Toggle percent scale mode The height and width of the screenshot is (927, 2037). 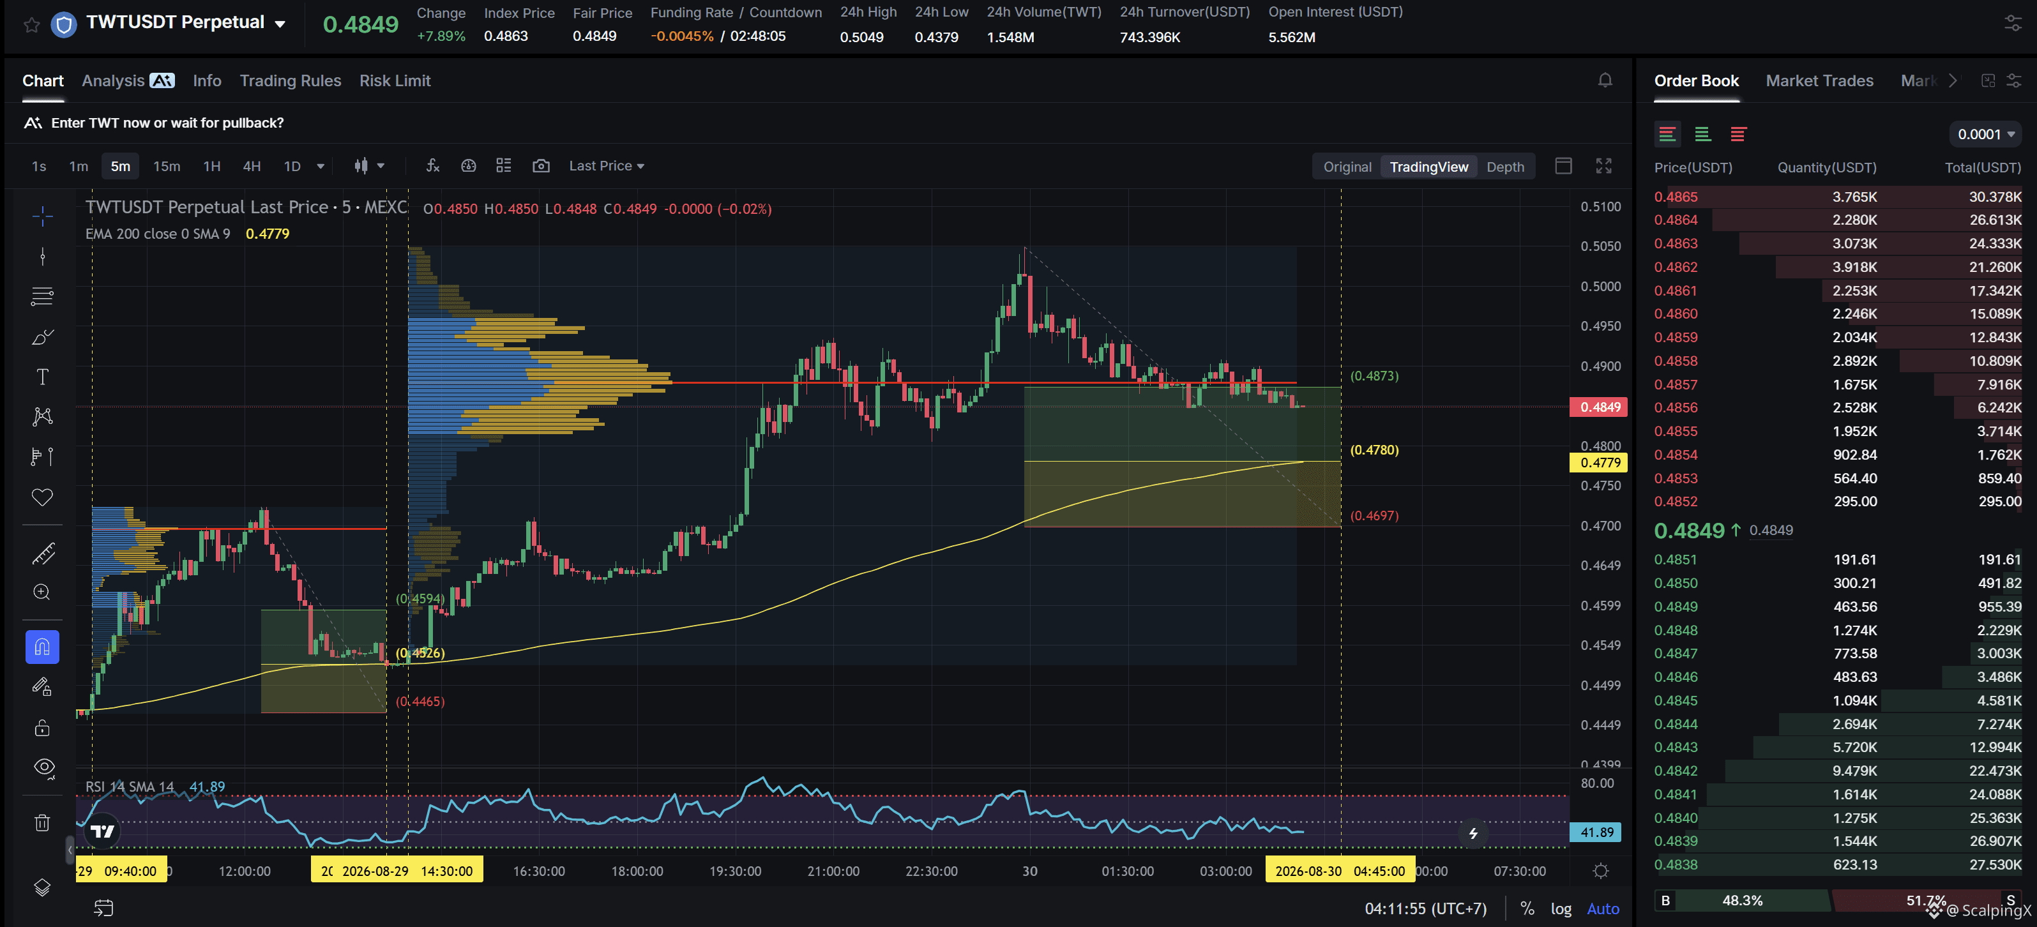click(x=1527, y=909)
